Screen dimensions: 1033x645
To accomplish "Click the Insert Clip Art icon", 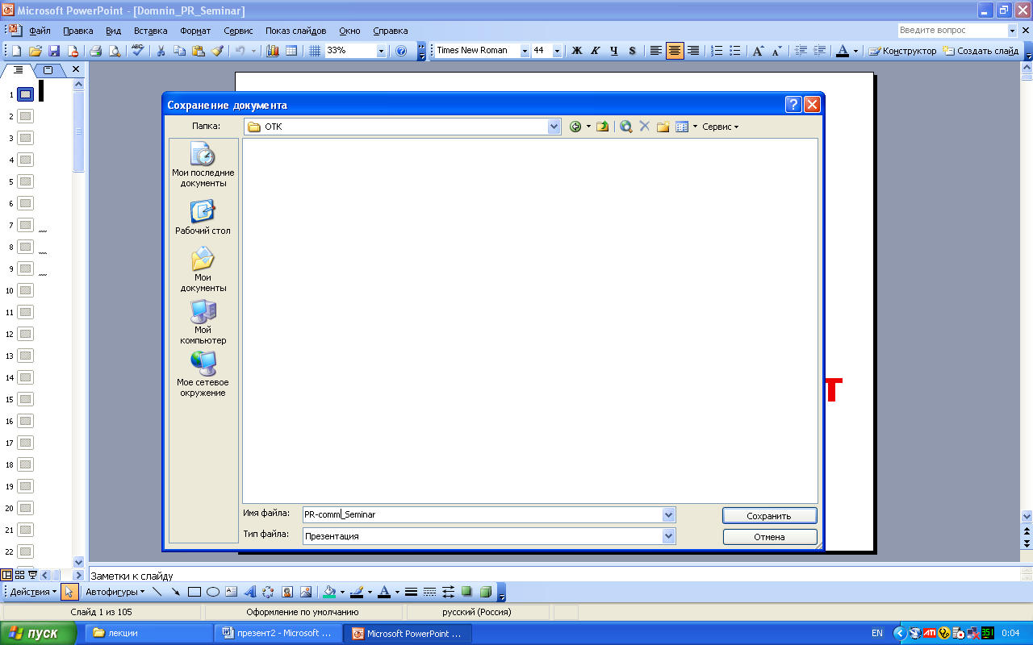I will [x=287, y=592].
